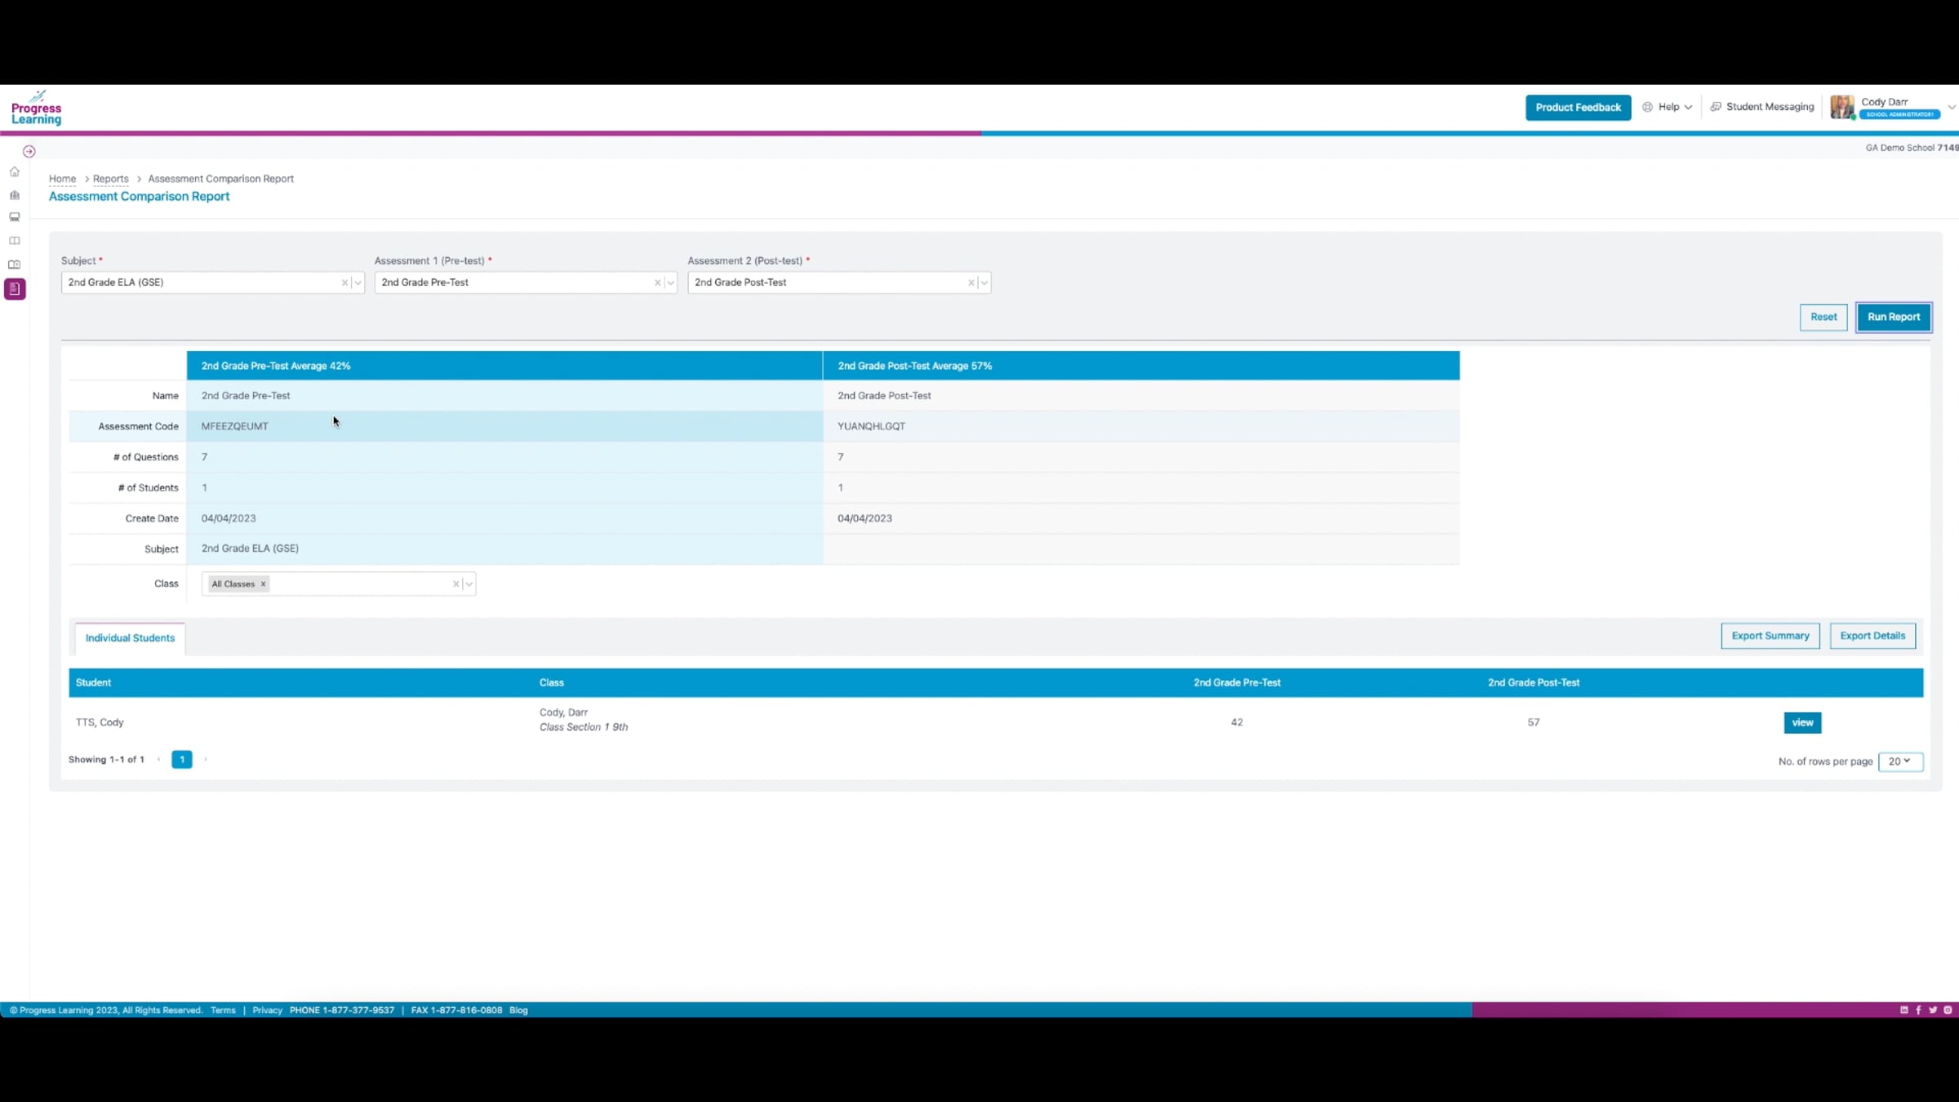
Task: Open the LinkedIn footer icon
Action: (1904, 1011)
